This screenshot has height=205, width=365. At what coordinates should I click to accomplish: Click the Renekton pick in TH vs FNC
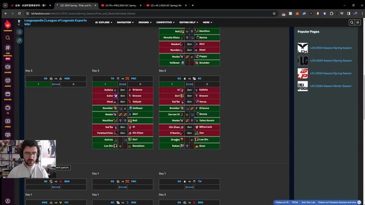[140, 146]
